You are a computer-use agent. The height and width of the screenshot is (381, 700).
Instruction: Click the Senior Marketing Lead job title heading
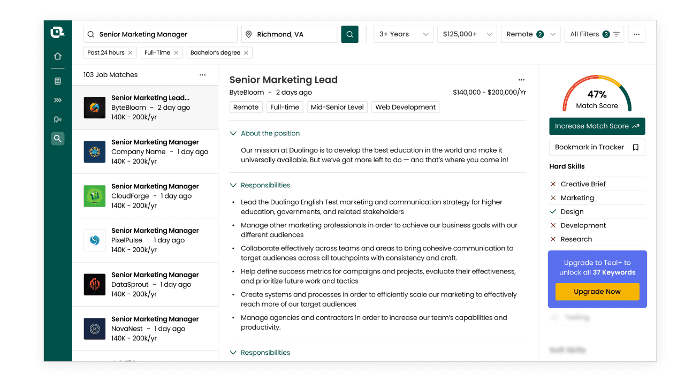tap(284, 80)
